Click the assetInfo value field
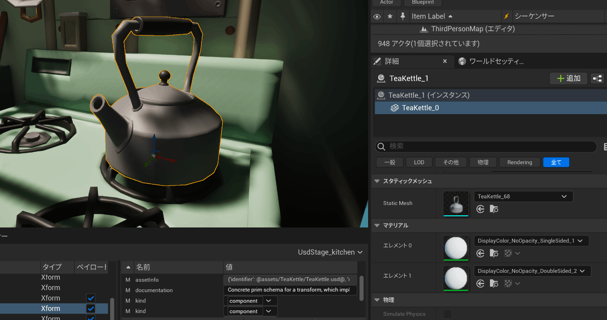 [290, 280]
